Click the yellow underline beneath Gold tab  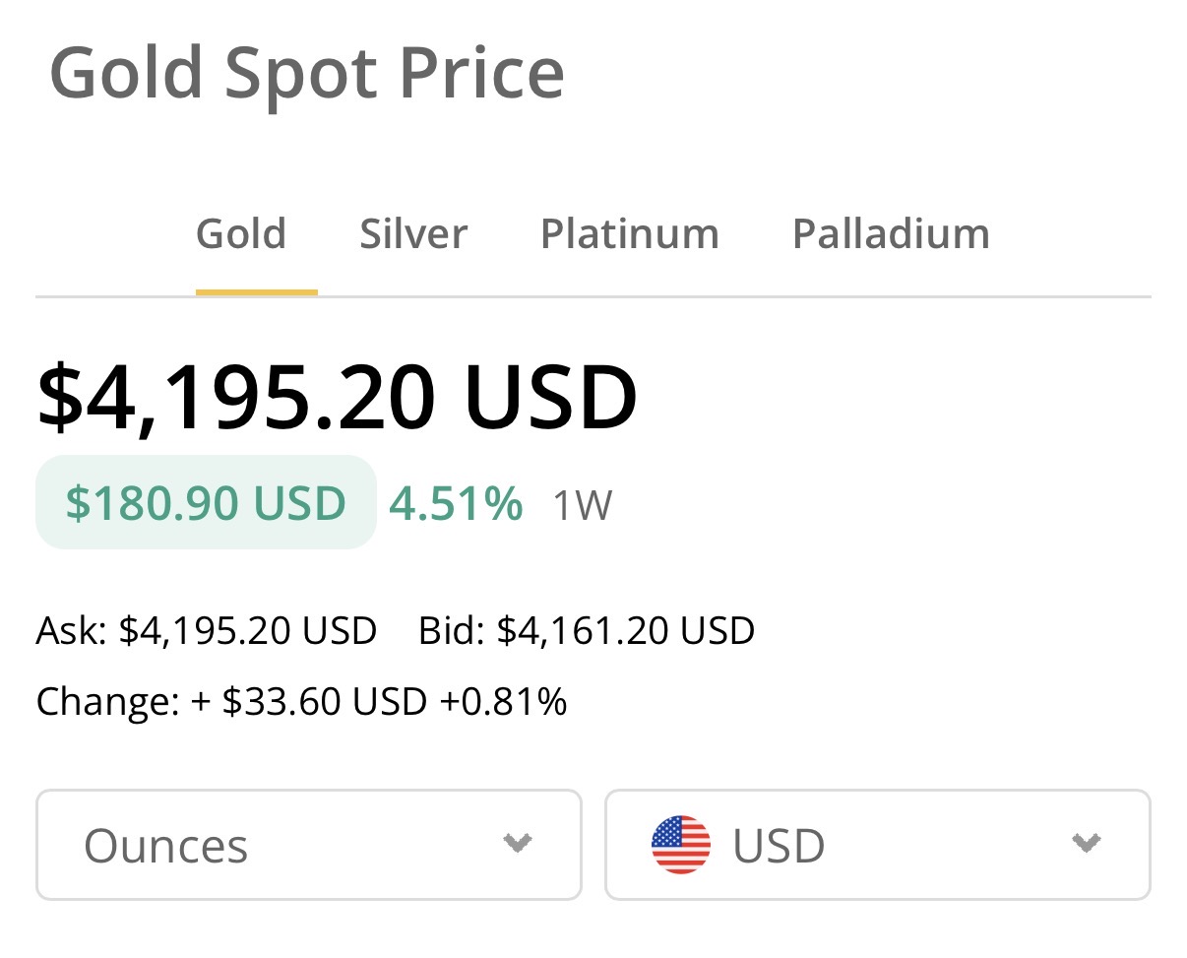(x=256, y=292)
